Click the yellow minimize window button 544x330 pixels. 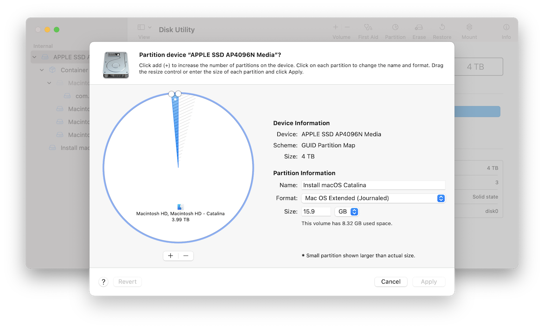[x=47, y=30]
